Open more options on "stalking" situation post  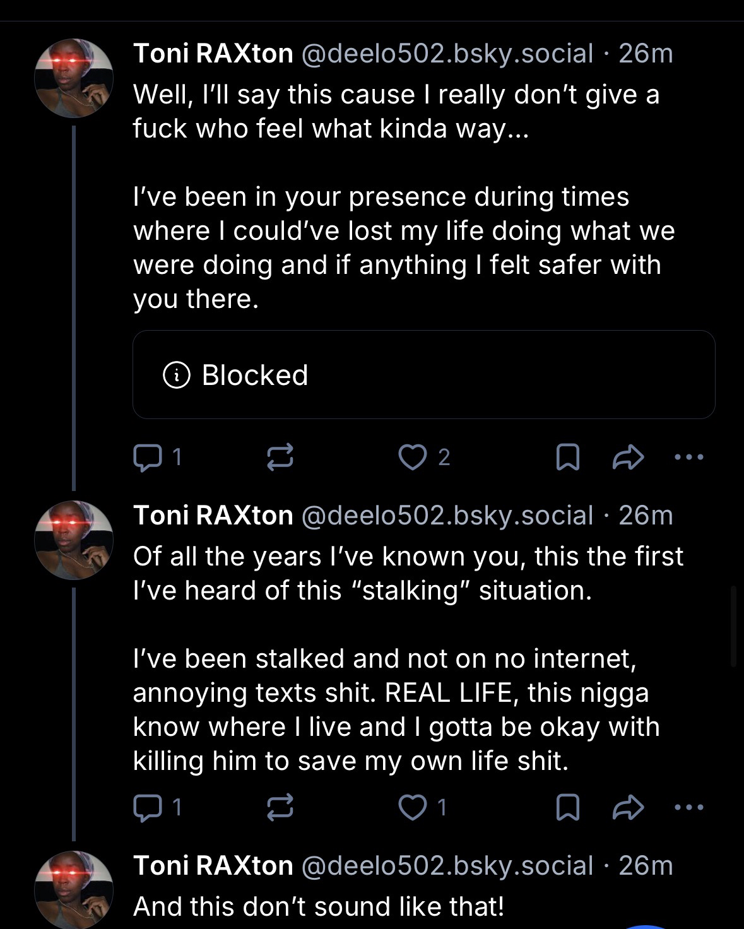coord(688,807)
